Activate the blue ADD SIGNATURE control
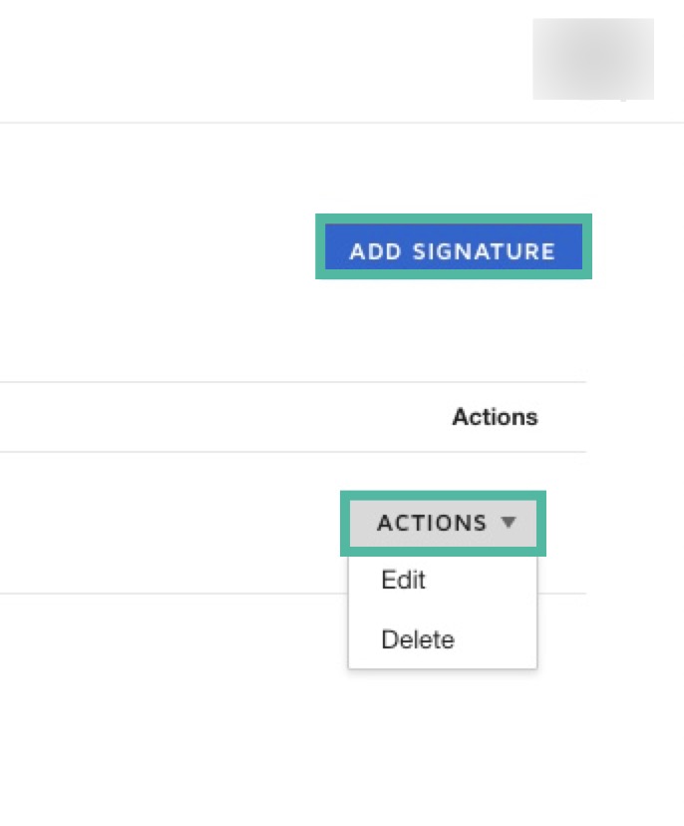The width and height of the screenshot is (684, 826). (x=454, y=249)
